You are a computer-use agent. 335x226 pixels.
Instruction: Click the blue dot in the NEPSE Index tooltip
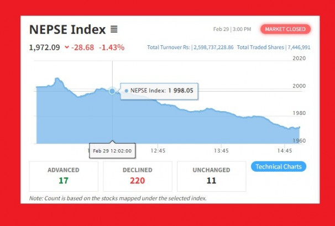point(127,90)
